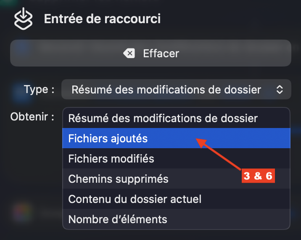The height and width of the screenshot is (240, 301).
Task: Click the red arrow annotation tip
Action: coord(197,141)
